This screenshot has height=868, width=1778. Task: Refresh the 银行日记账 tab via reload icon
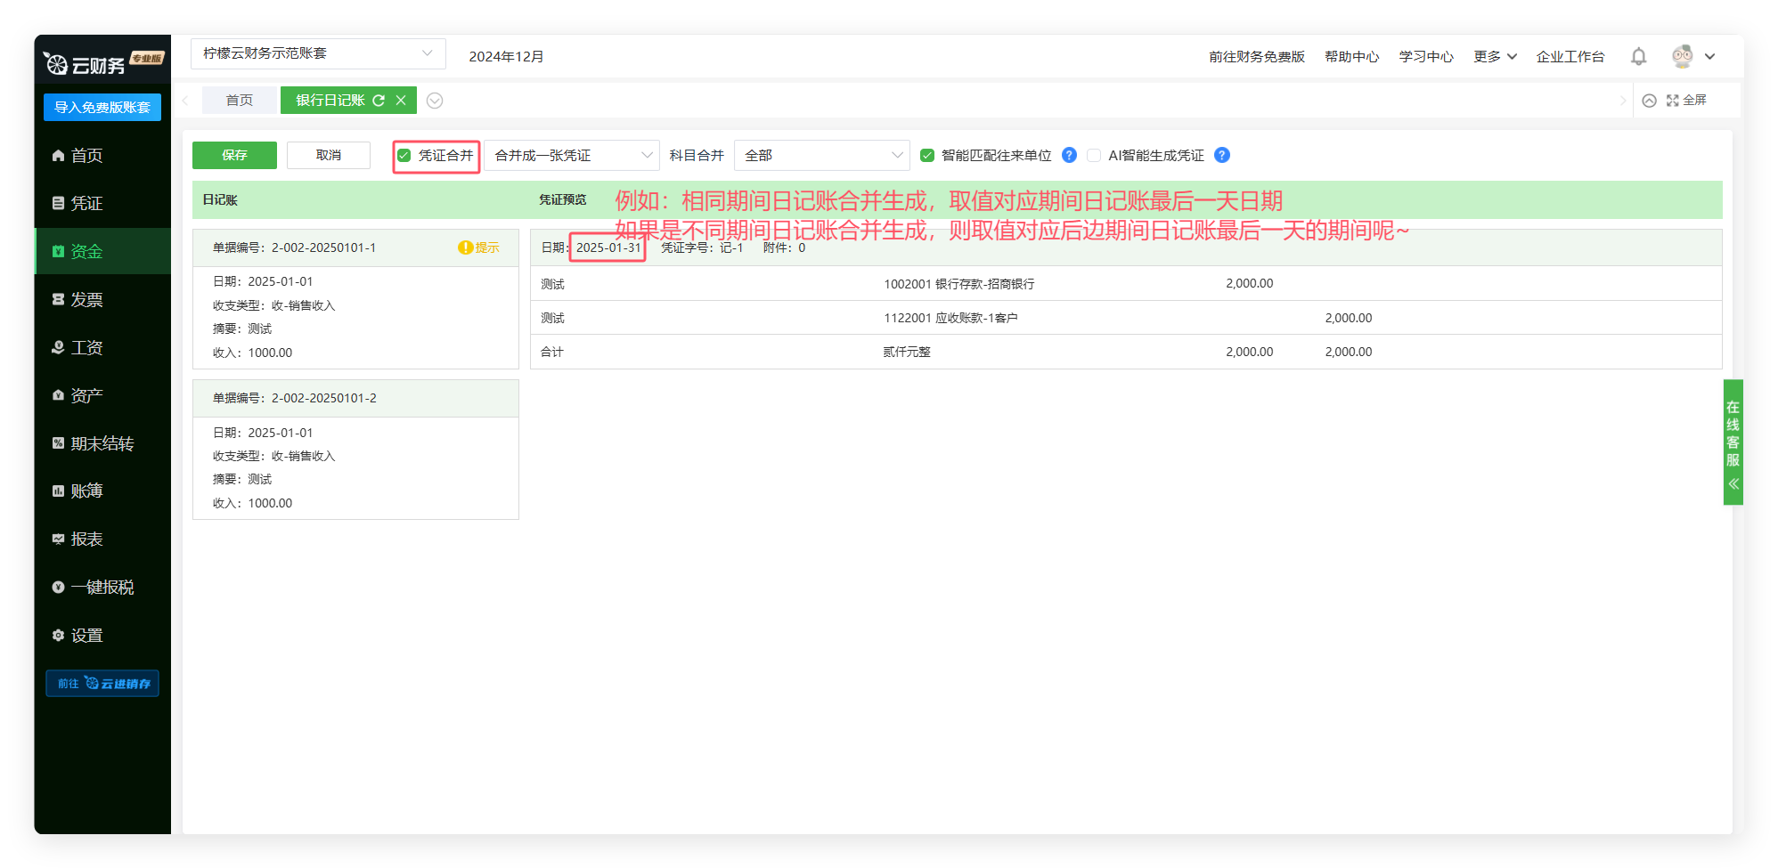pos(379,101)
